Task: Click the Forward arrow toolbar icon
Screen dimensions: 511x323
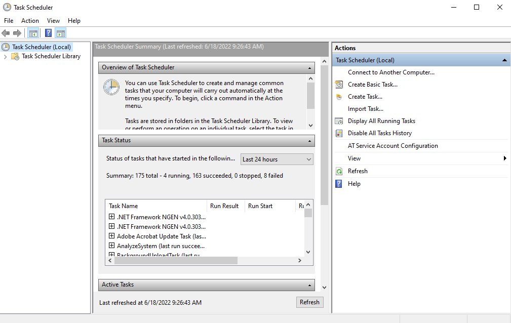Action: tap(17, 33)
